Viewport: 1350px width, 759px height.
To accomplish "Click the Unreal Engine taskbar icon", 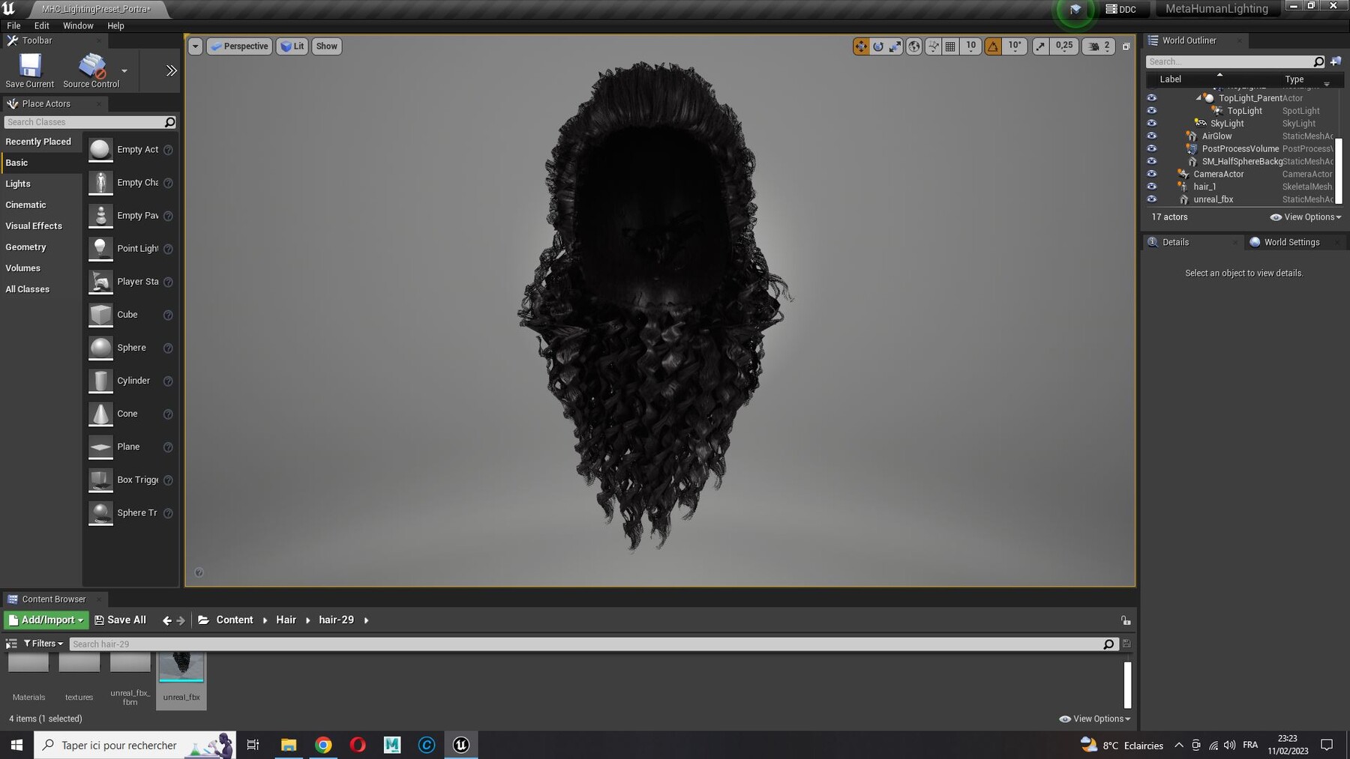I will (x=461, y=745).
